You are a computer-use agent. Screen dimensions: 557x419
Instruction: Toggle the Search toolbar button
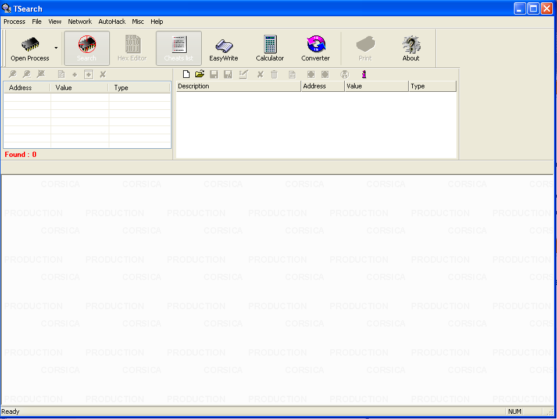coord(87,48)
